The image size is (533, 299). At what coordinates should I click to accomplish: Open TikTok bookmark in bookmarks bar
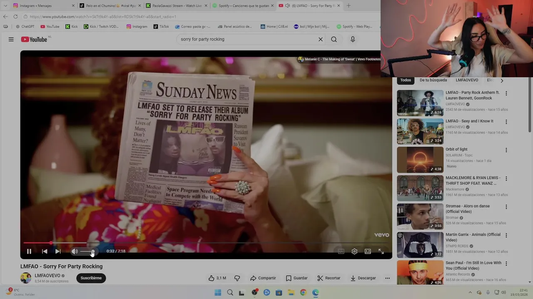(x=161, y=27)
